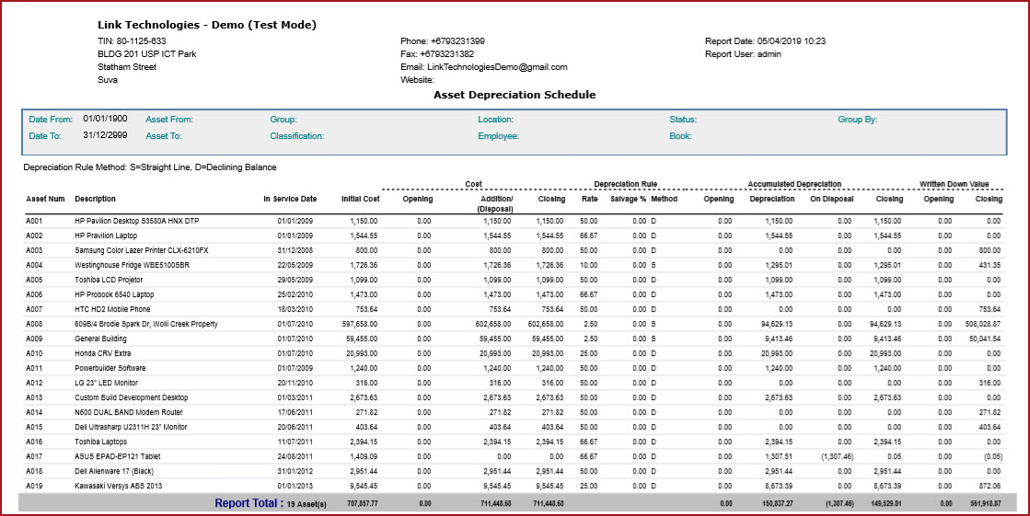Click the Powerbuilder Software description
Image resolution: width=1030 pixels, height=516 pixels.
click(110, 368)
